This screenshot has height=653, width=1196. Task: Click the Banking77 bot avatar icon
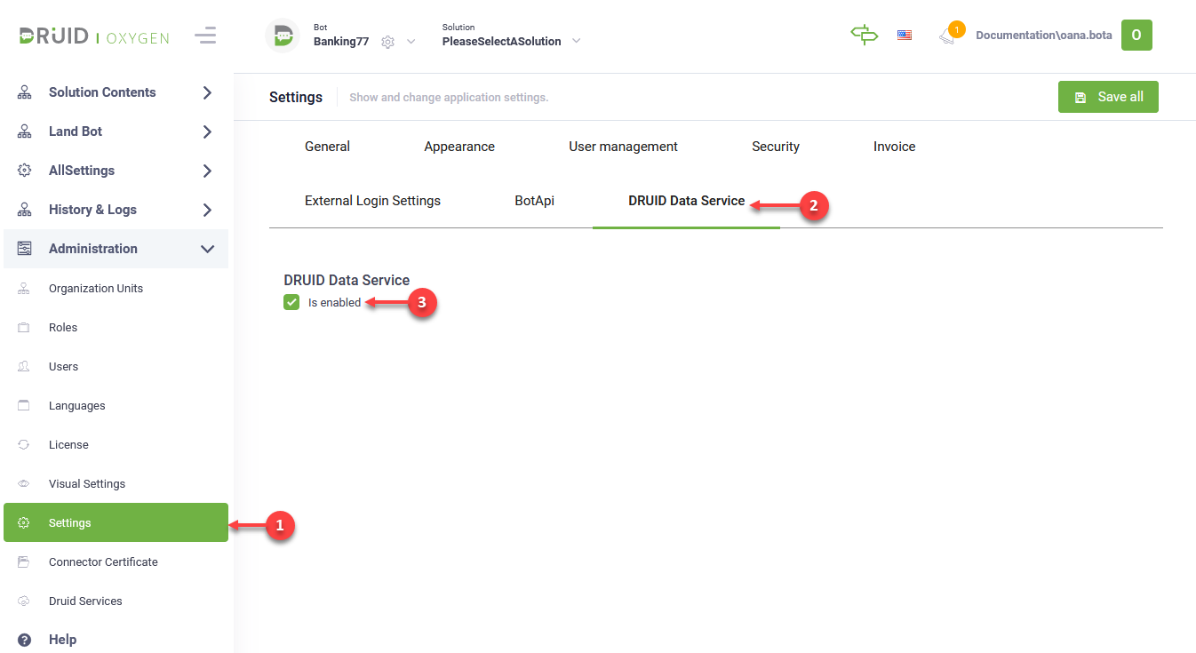(x=283, y=36)
